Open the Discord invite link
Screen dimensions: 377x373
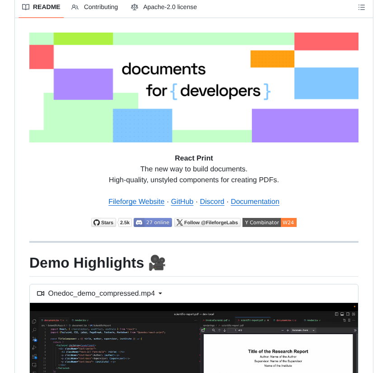(212, 201)
